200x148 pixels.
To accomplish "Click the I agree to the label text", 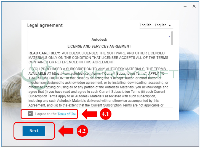I will (x=46, y=114).
